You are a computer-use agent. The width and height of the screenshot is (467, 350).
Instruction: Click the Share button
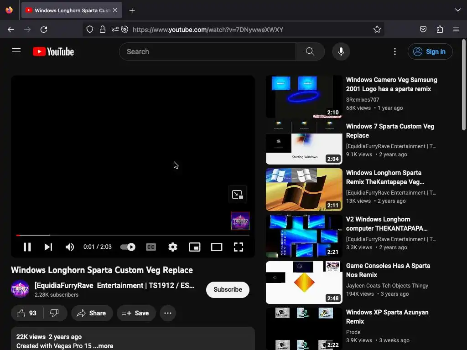(92, 313)
